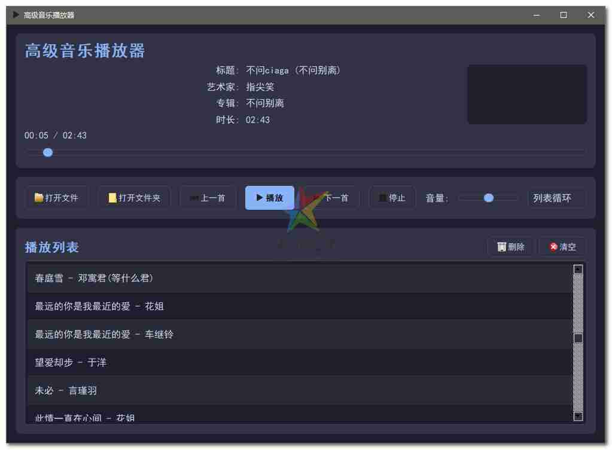Click the clear playlist (清空) icon
Image resolution: width=612 pixels, height=450 pixels.
[553, 246]
